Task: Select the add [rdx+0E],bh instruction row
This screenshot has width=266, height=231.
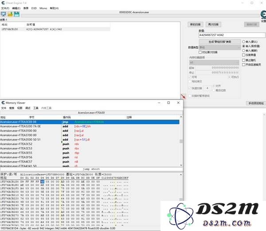Action: [90, 126]
